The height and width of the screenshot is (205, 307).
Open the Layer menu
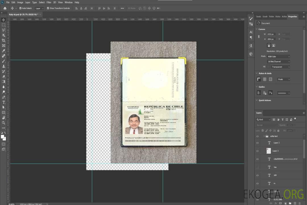pyautogui.click(x=28, y=2)
